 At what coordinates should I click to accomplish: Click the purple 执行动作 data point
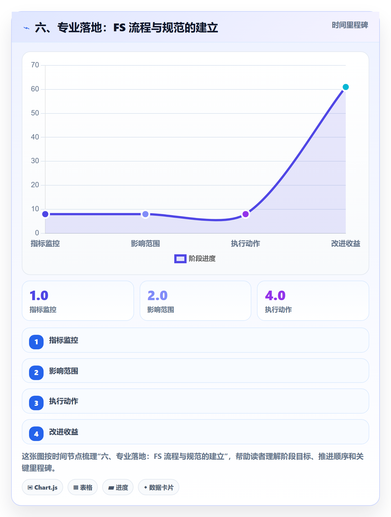click(245, 214)
